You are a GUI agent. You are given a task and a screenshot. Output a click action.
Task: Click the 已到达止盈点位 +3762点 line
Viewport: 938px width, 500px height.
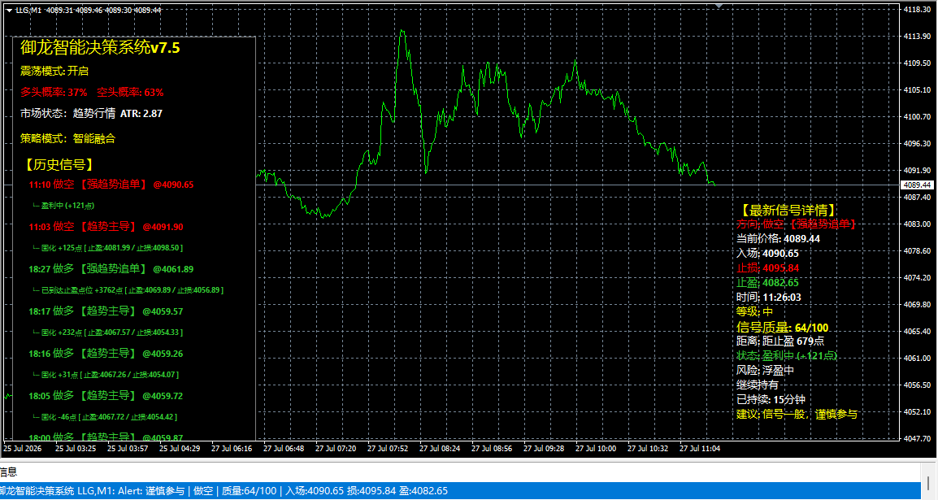[128, 290]
